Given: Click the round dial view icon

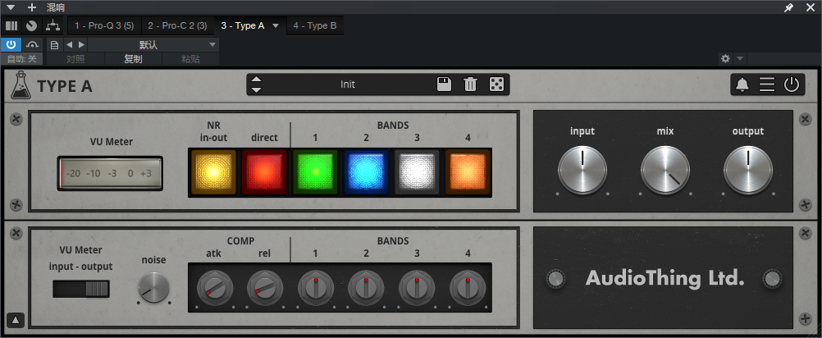Looking at the screenshot, I should pos(31,25).
